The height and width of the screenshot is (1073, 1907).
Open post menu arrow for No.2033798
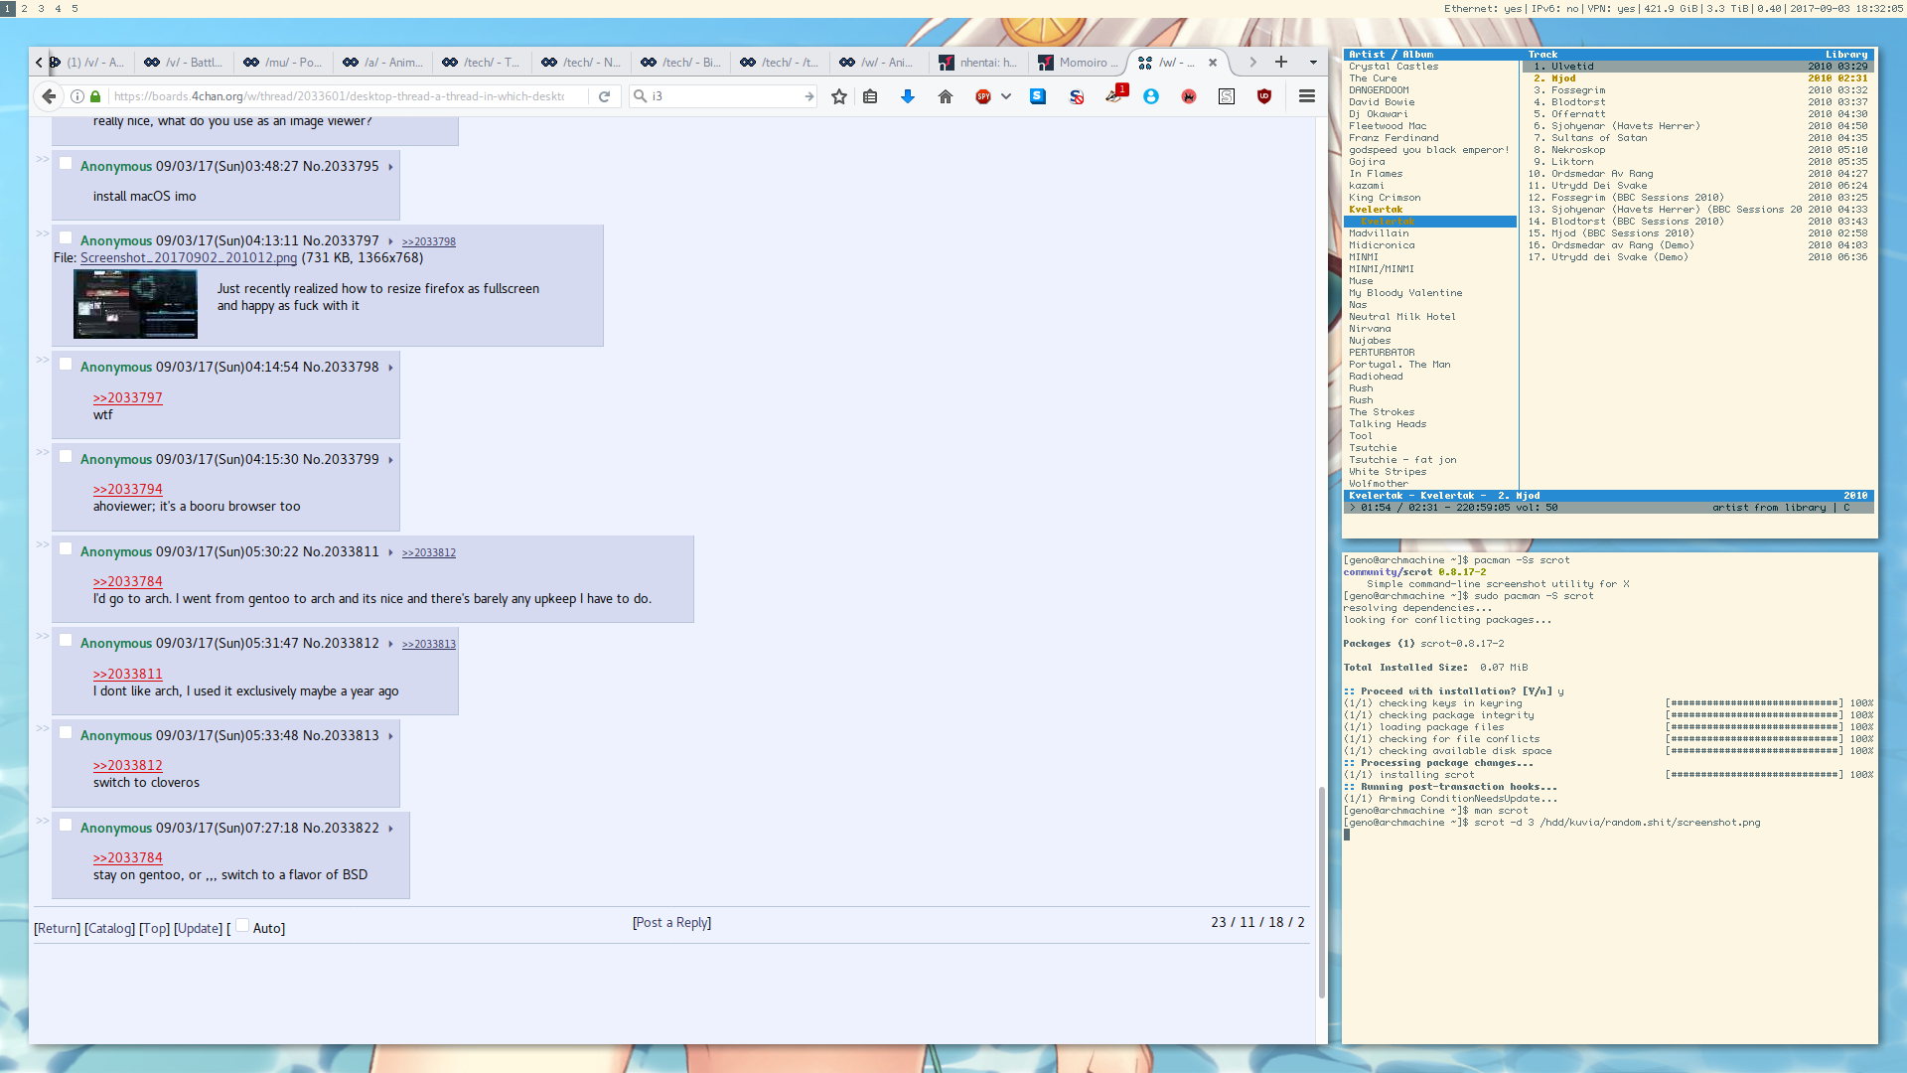(390, 368)
